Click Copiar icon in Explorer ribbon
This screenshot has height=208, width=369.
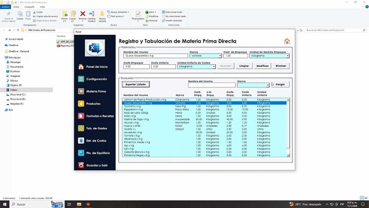[x=20, y=14]
